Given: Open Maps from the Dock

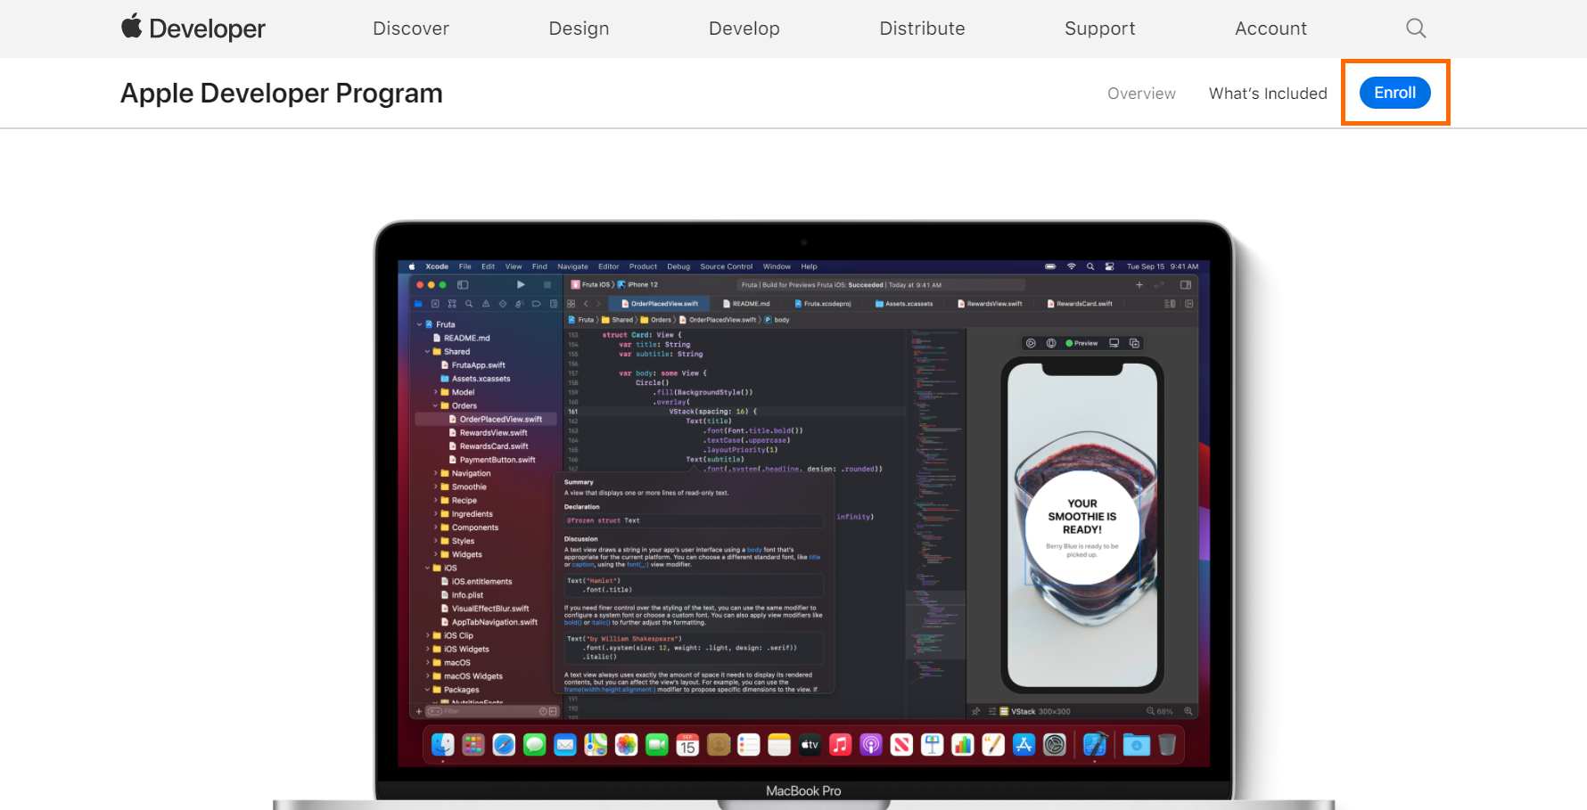Looking at the screenshot, I should click(x=596, y=744).
